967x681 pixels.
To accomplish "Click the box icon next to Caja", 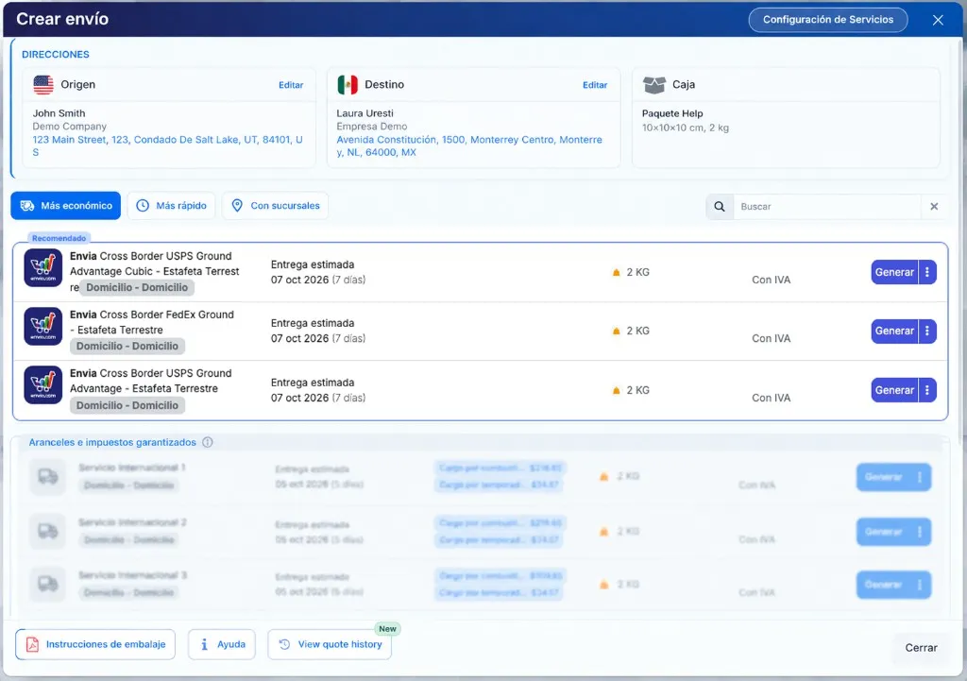I will 653,84.
